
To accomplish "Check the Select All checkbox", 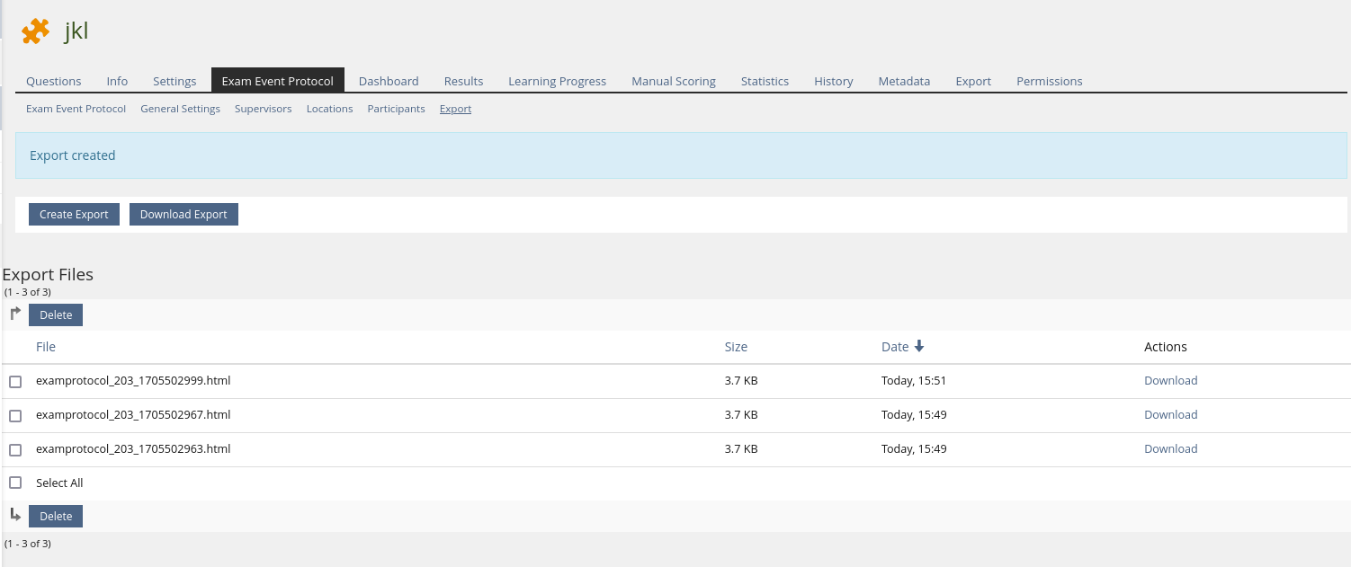I will (x=15, y=483).
